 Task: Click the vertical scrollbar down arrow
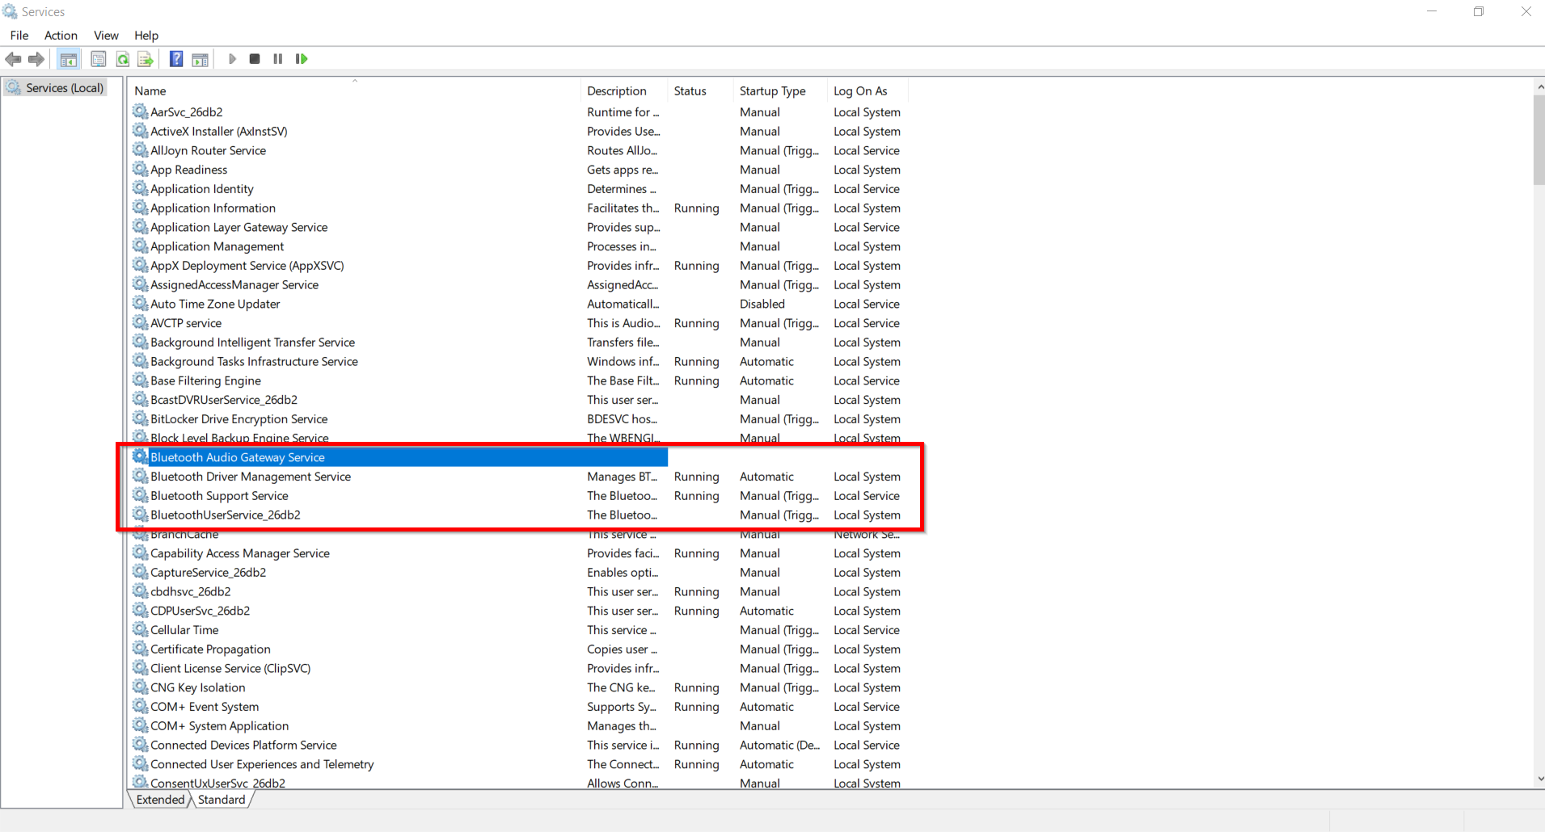(x=1539, y=779)
